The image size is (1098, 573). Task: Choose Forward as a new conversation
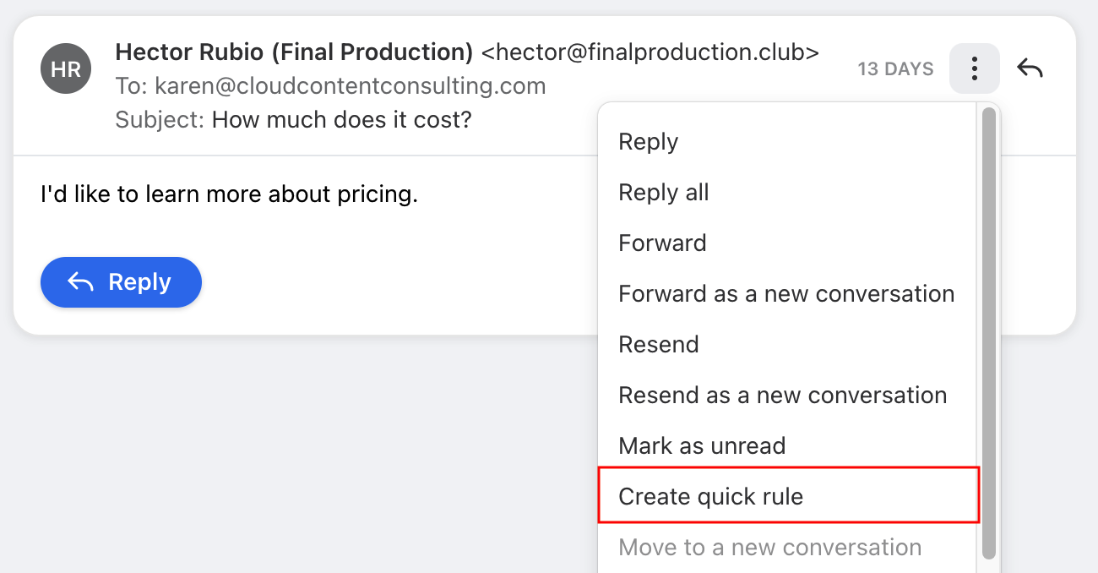(x=787, y=294)
